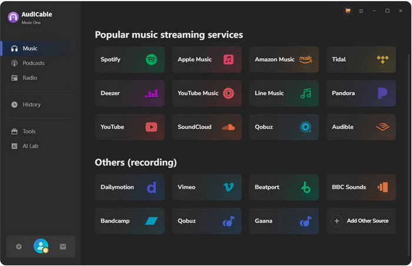Click the 'Popular music streaming services' heading
This screenshot has width=412, height=266.
point(169,35)
